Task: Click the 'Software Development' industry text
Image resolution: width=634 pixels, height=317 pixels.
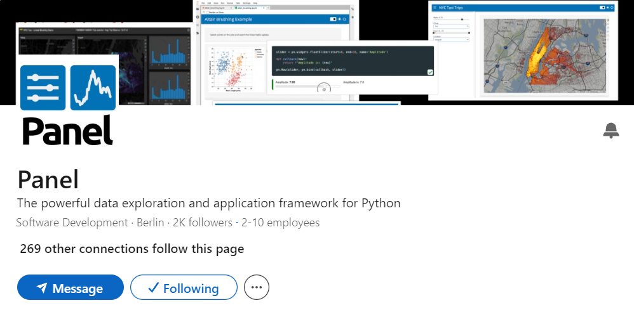Action: coord(72,223)
